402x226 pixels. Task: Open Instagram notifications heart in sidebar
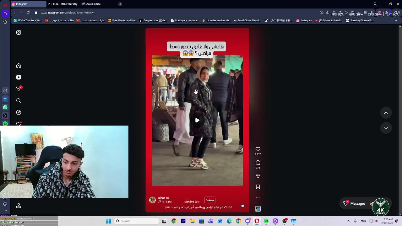coord(19,124)
